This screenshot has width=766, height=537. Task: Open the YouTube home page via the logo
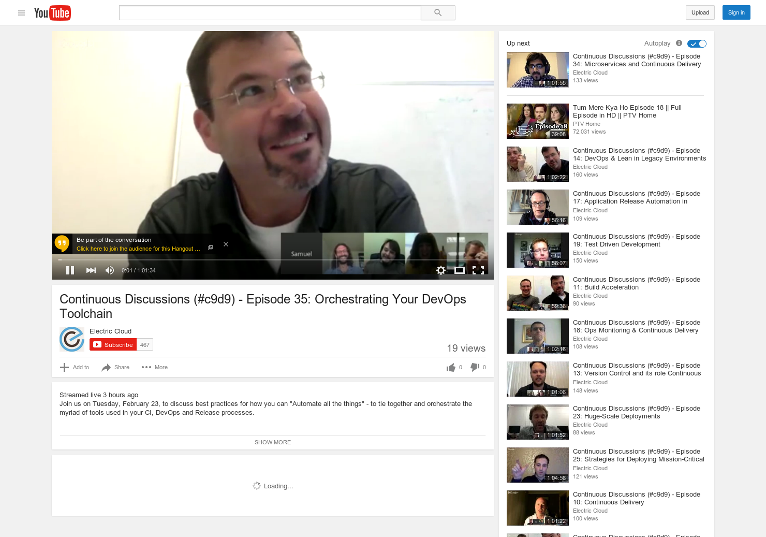pyautogui.click(x=52, y=12)
